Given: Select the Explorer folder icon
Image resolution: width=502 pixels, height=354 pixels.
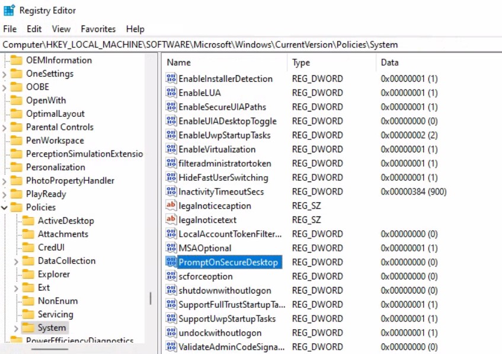Looking at the screenshot, I should coord(28,274).
